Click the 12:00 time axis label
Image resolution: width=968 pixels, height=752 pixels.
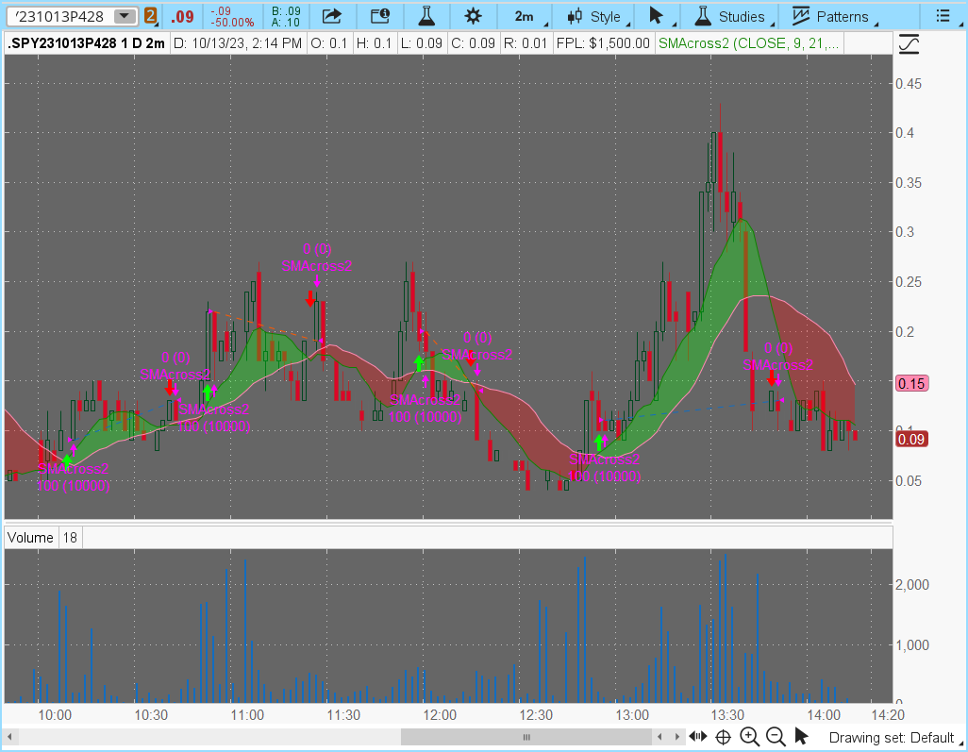[x=440, y=715]
